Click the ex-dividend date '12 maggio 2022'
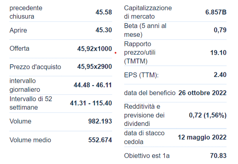This screenshot has height=164, width=238. 202,137
